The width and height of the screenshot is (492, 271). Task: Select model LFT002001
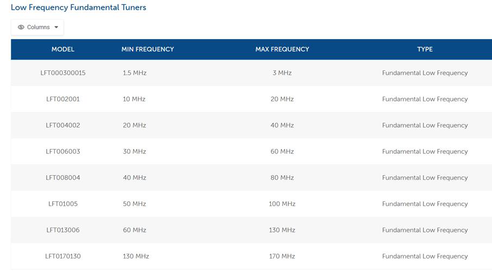point(63,99)
